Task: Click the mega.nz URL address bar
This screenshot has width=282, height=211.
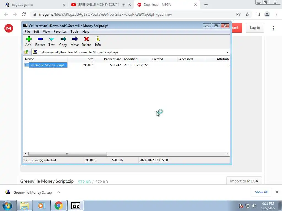Action: [x=105, y=14]
